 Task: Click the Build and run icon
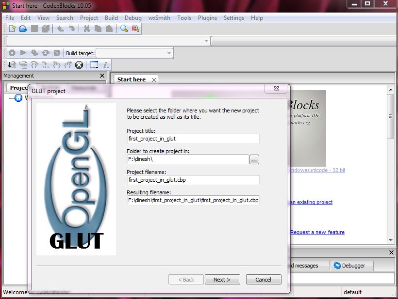34,53
